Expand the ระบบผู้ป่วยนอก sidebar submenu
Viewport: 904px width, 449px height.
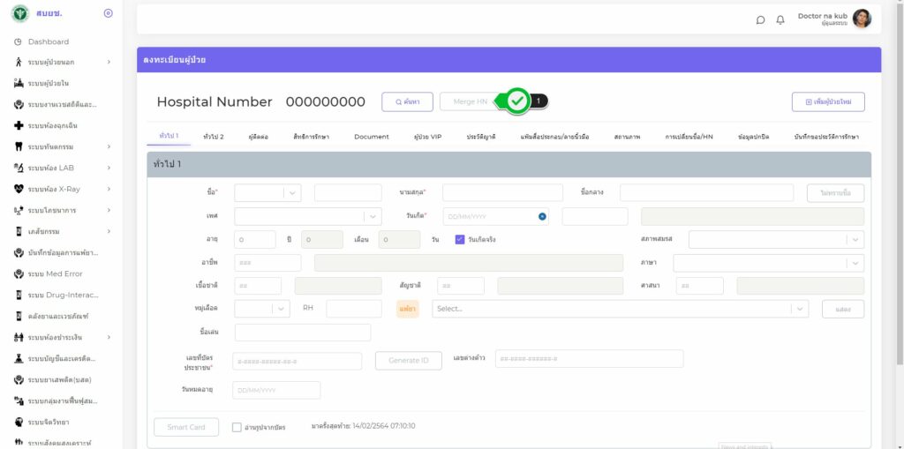109,62
